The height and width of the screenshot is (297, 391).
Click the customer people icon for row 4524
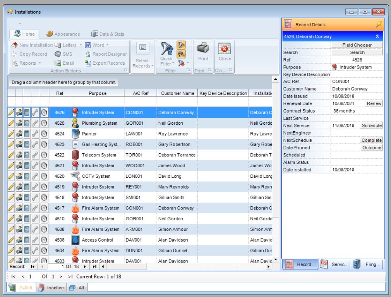tap(19, 134)
